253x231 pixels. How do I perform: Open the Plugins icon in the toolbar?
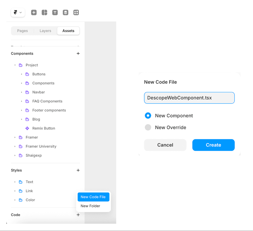(76, 12)
